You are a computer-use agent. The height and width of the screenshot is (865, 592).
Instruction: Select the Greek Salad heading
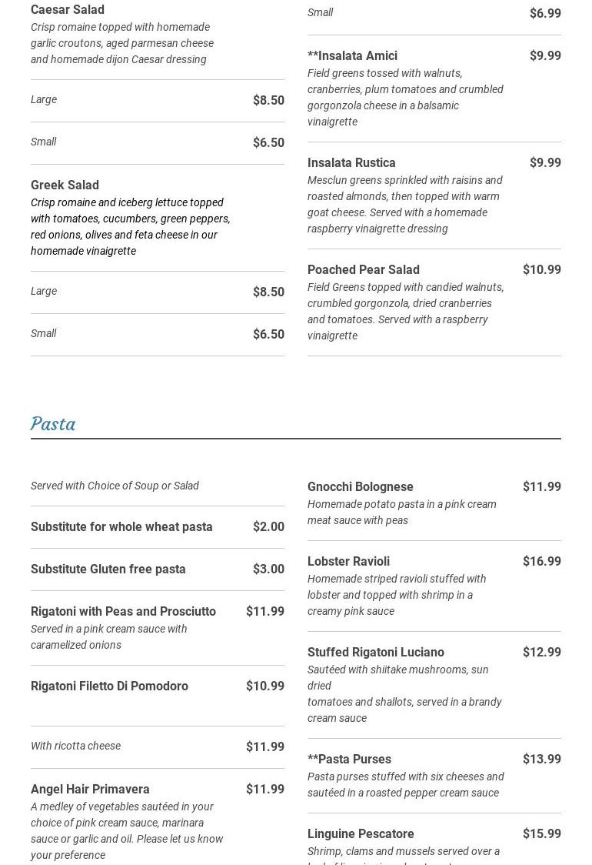coord(65,185)
